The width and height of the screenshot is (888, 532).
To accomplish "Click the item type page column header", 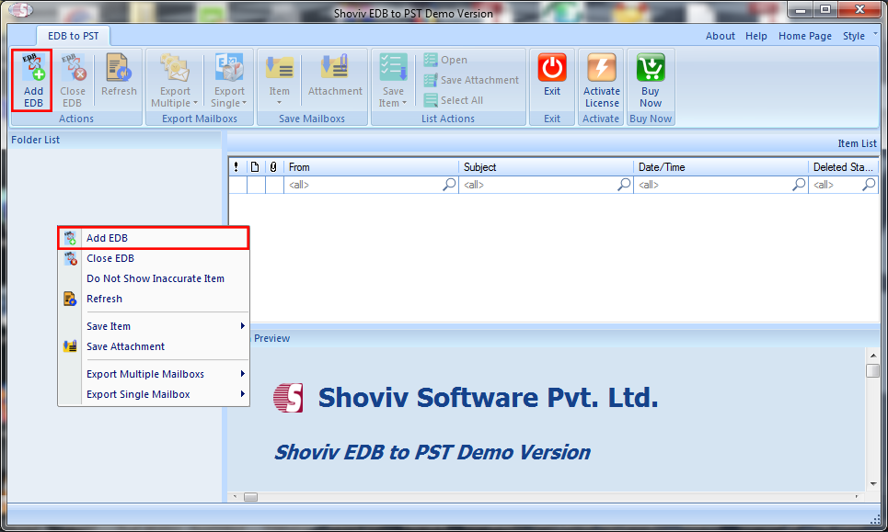I will click(256, 167).
